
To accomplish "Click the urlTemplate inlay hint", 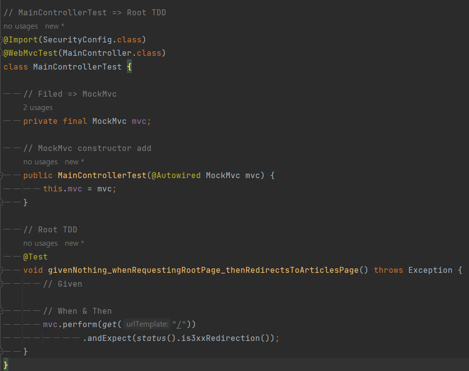I will tap(147, 324).
